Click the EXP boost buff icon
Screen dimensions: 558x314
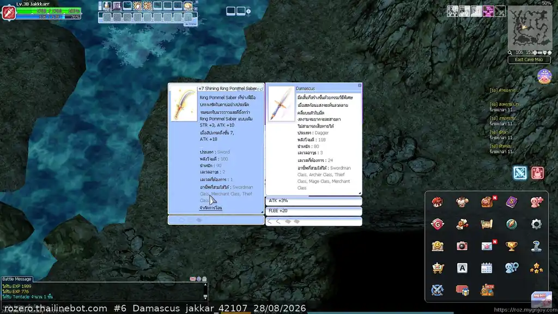[x=452, y=11]
